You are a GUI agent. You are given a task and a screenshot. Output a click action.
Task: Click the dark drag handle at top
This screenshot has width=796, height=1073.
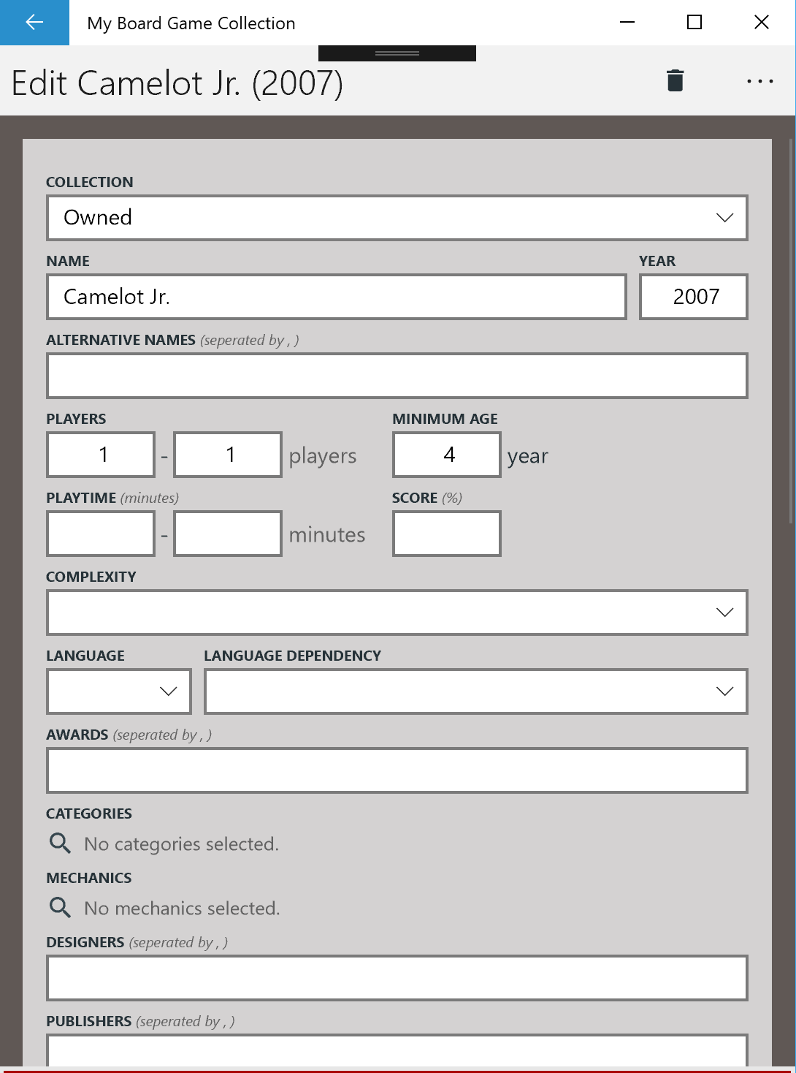(397, 53)
